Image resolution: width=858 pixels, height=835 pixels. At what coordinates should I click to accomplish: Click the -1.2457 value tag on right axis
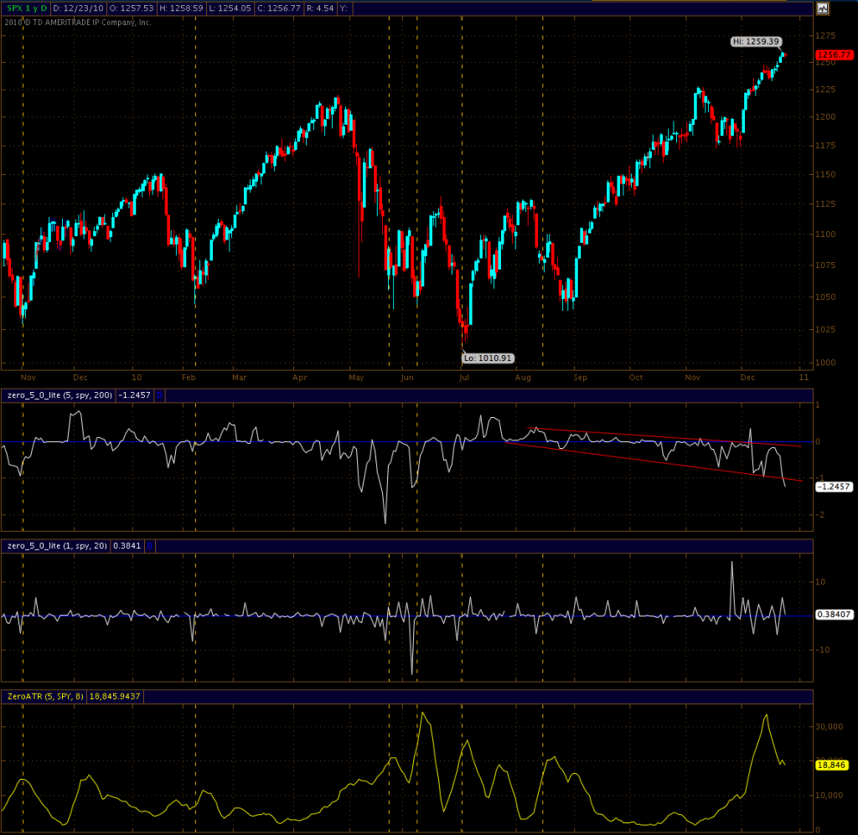pyautogui.click(x=834, y=487)
